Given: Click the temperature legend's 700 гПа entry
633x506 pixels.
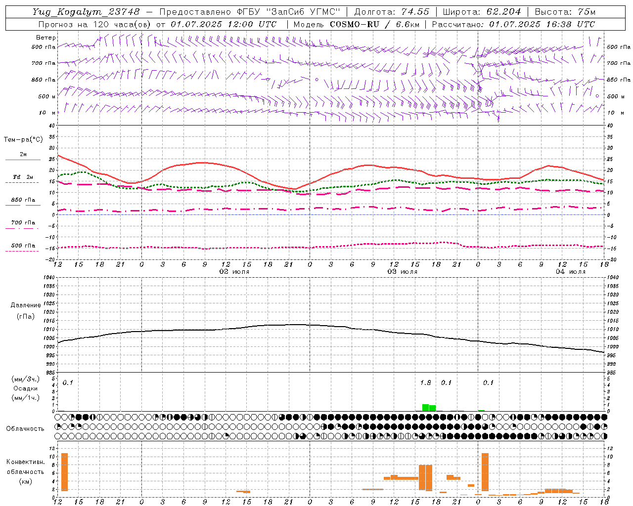Looking at the screenshot, I should pyautogui.click(x=23, y=223).
